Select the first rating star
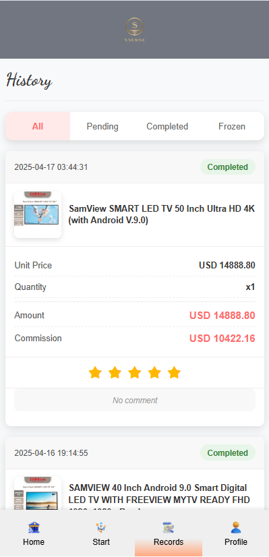The height and width of the screenshot is (557, 269). [x=95, y=373]
